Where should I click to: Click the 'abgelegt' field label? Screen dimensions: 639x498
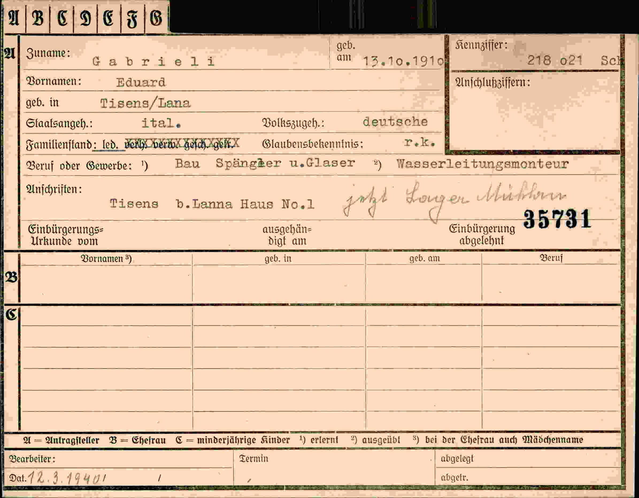point(457,459)
